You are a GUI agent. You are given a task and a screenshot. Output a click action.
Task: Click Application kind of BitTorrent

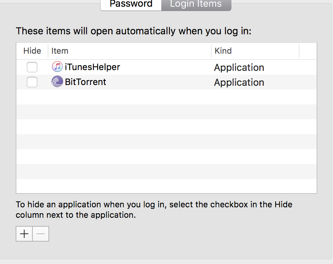pos(239,82)
